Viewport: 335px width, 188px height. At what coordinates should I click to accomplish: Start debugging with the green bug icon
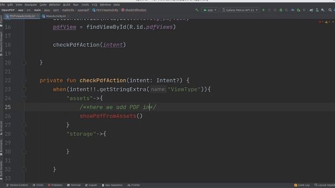pos(281,10)
